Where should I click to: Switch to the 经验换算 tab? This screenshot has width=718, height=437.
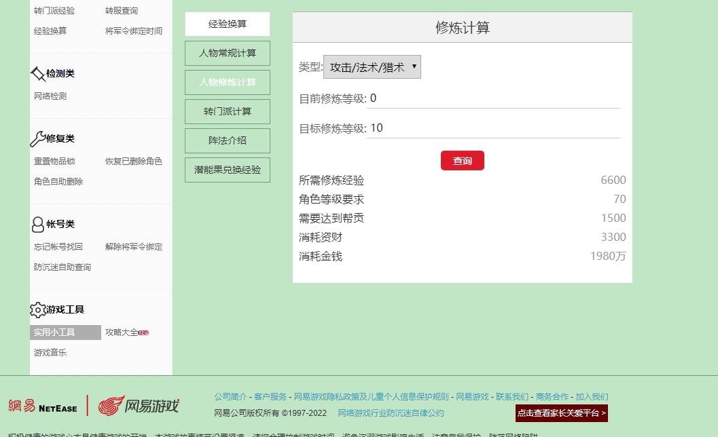[x=228, y=24]
